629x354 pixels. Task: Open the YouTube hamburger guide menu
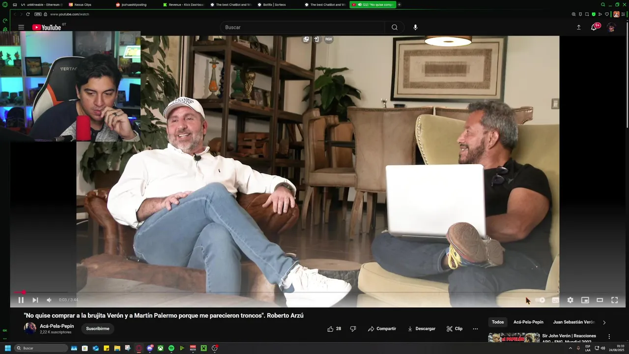click(21, 28)
